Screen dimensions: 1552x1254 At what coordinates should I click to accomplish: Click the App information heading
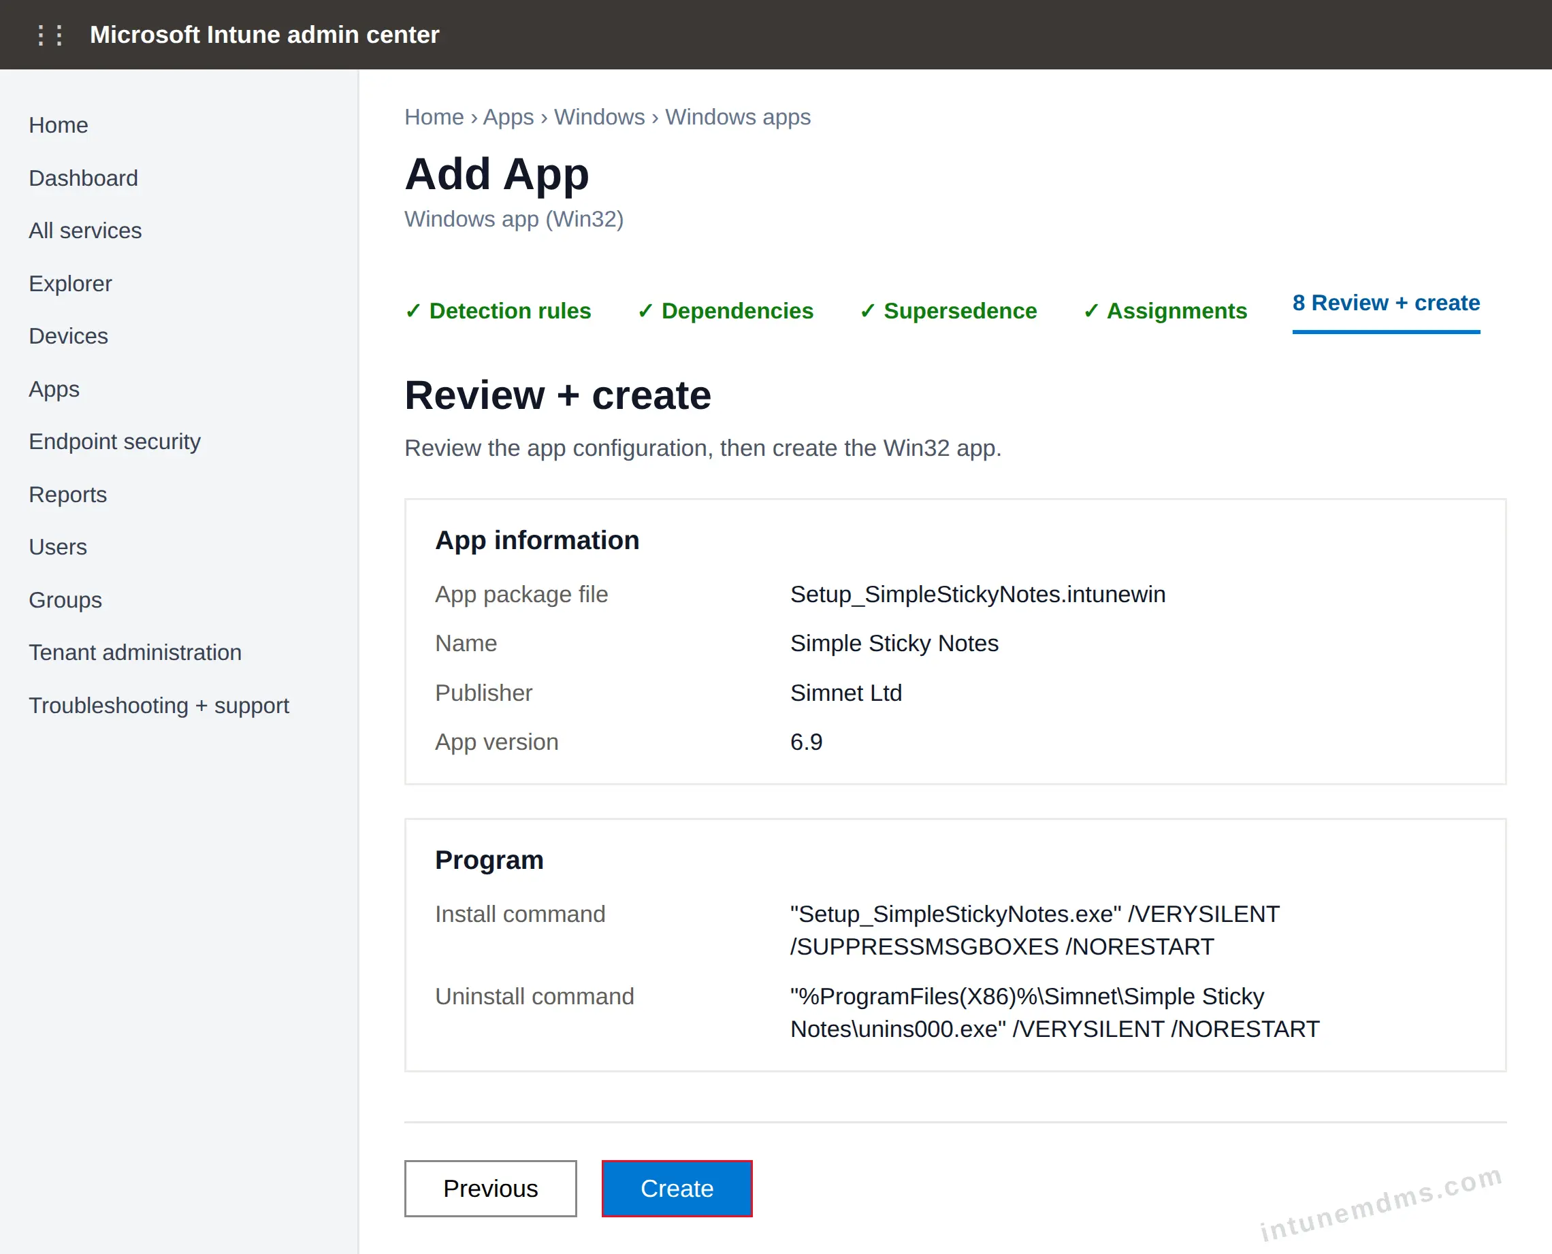537,540
